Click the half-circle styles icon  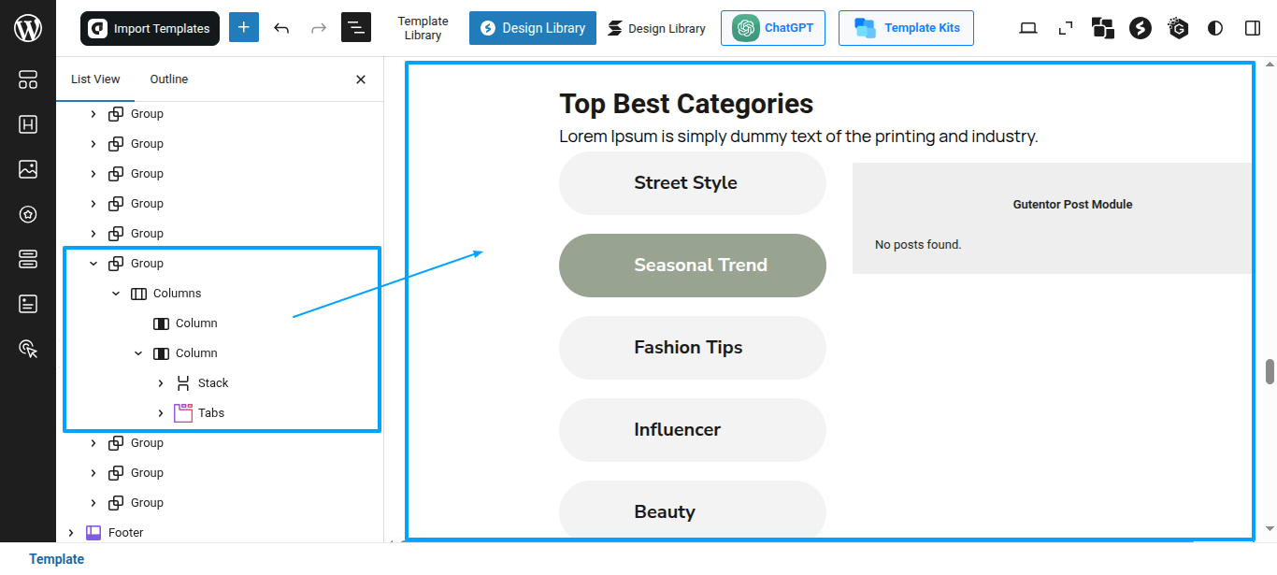tap(1215, 28)
